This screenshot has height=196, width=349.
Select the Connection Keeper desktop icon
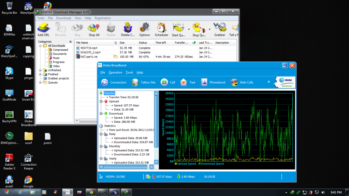pos(29,162)
